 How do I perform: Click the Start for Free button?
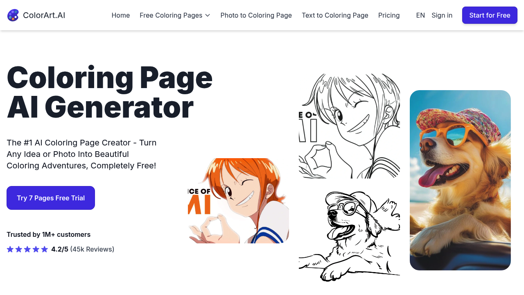coord(490,15)
